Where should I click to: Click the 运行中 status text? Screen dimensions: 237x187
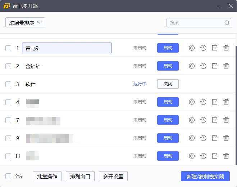pyautogui.click(x=140, y=84)
